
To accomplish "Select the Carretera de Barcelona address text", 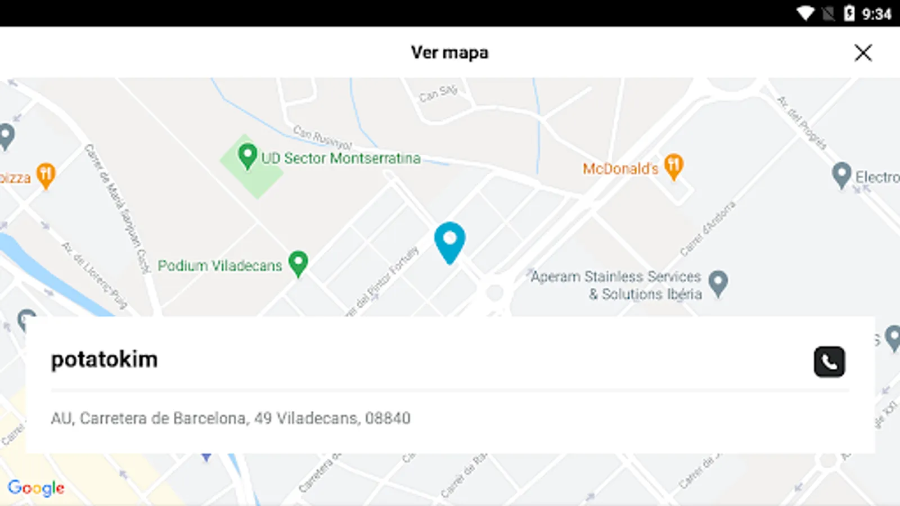I will tap(231, 418).
